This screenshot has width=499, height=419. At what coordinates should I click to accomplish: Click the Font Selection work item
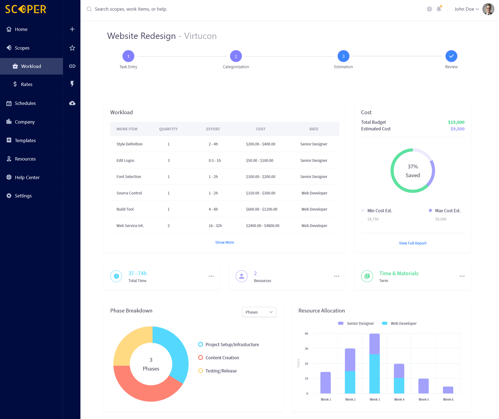(128, 177)
